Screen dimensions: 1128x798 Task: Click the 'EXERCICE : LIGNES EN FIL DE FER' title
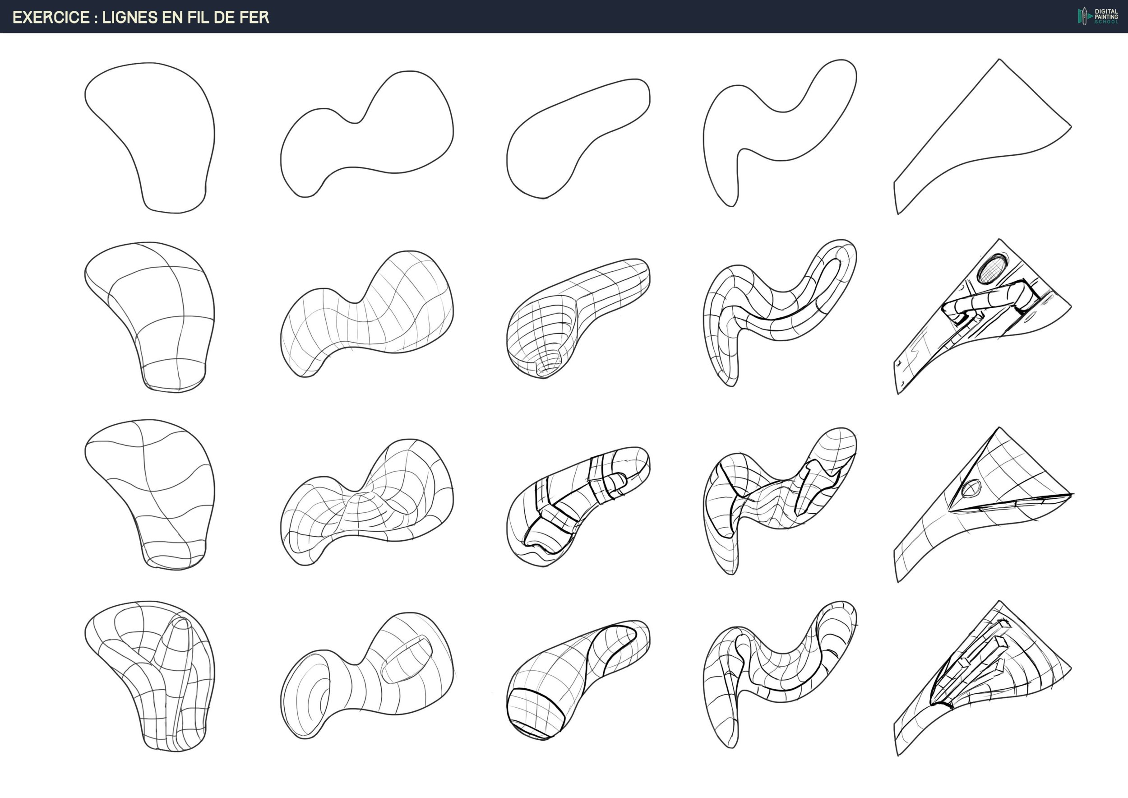[140, 17]
